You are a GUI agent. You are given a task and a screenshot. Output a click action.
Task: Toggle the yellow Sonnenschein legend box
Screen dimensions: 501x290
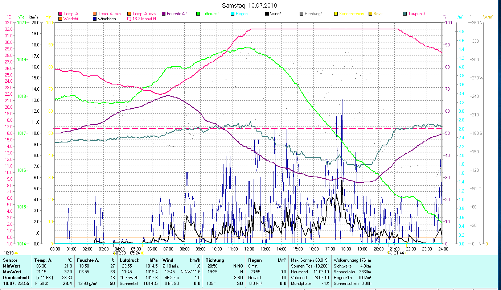click(336, 14)
